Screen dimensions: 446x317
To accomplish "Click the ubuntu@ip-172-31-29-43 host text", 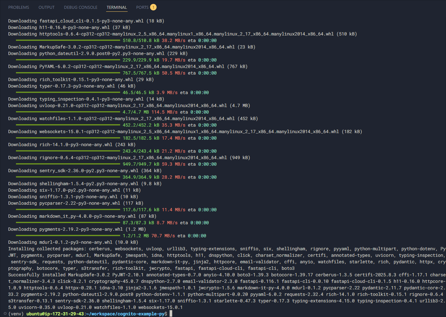I will (55, 314).
